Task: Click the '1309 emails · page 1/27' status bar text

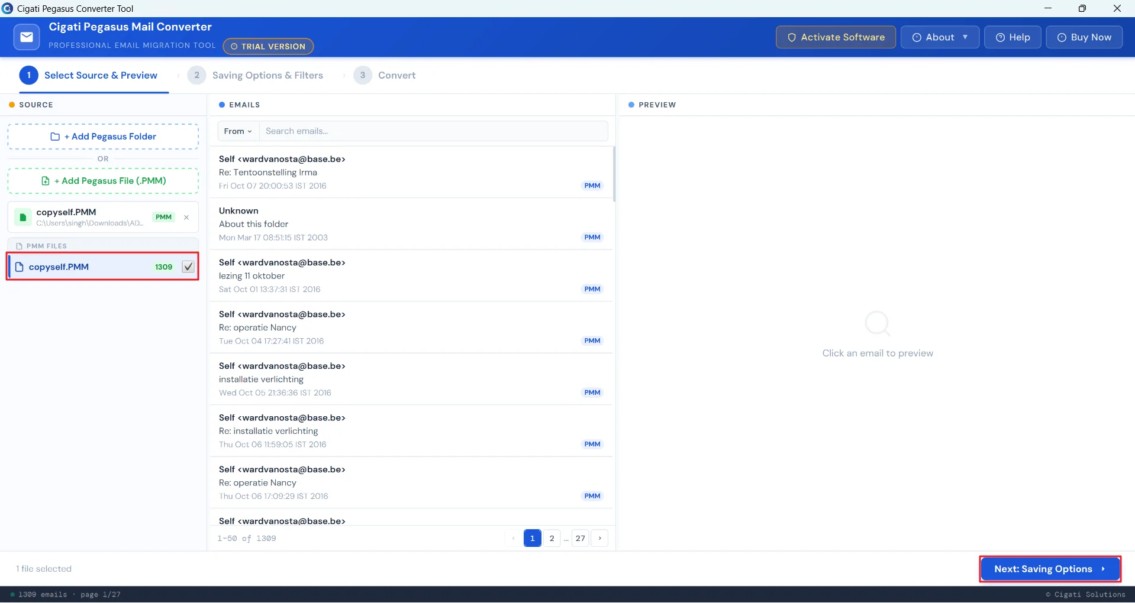Action: click(69, 595)
